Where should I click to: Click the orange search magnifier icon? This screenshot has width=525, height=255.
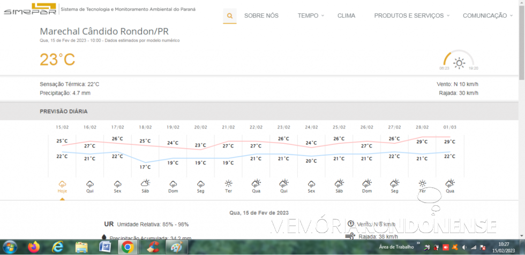pos(230,16)
